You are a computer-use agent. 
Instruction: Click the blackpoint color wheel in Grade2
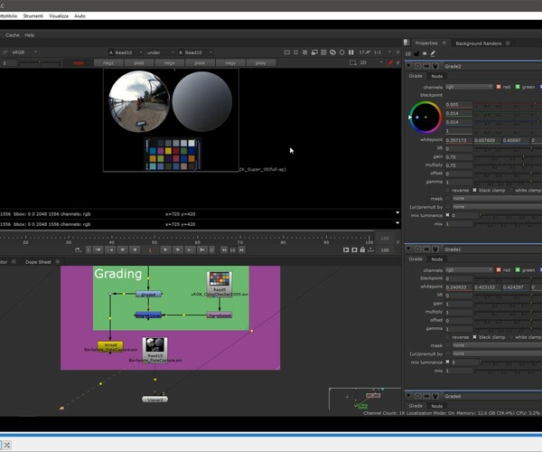point(425,118)
